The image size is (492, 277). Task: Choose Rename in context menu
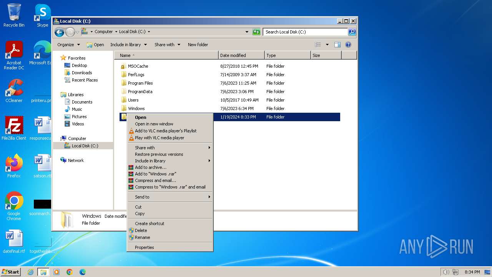coord(170,237)
